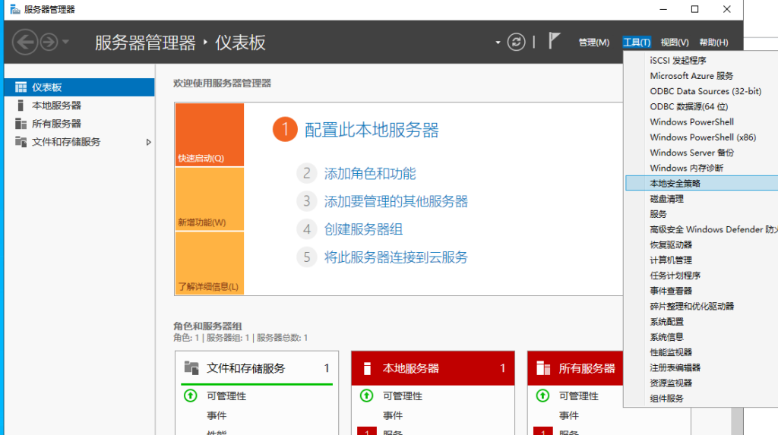Click 事件 in the 文件和存储服务 tile
This screenshot has width=778, height=435.
click(217, 415)
